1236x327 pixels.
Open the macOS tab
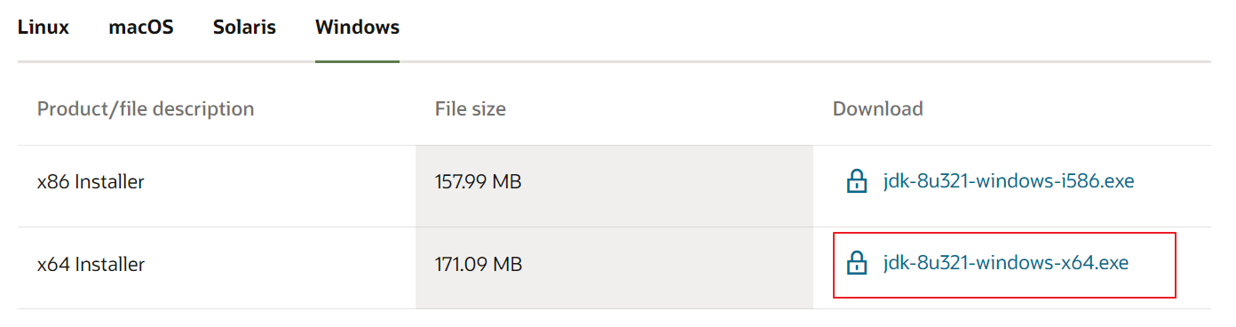[141, 28]
